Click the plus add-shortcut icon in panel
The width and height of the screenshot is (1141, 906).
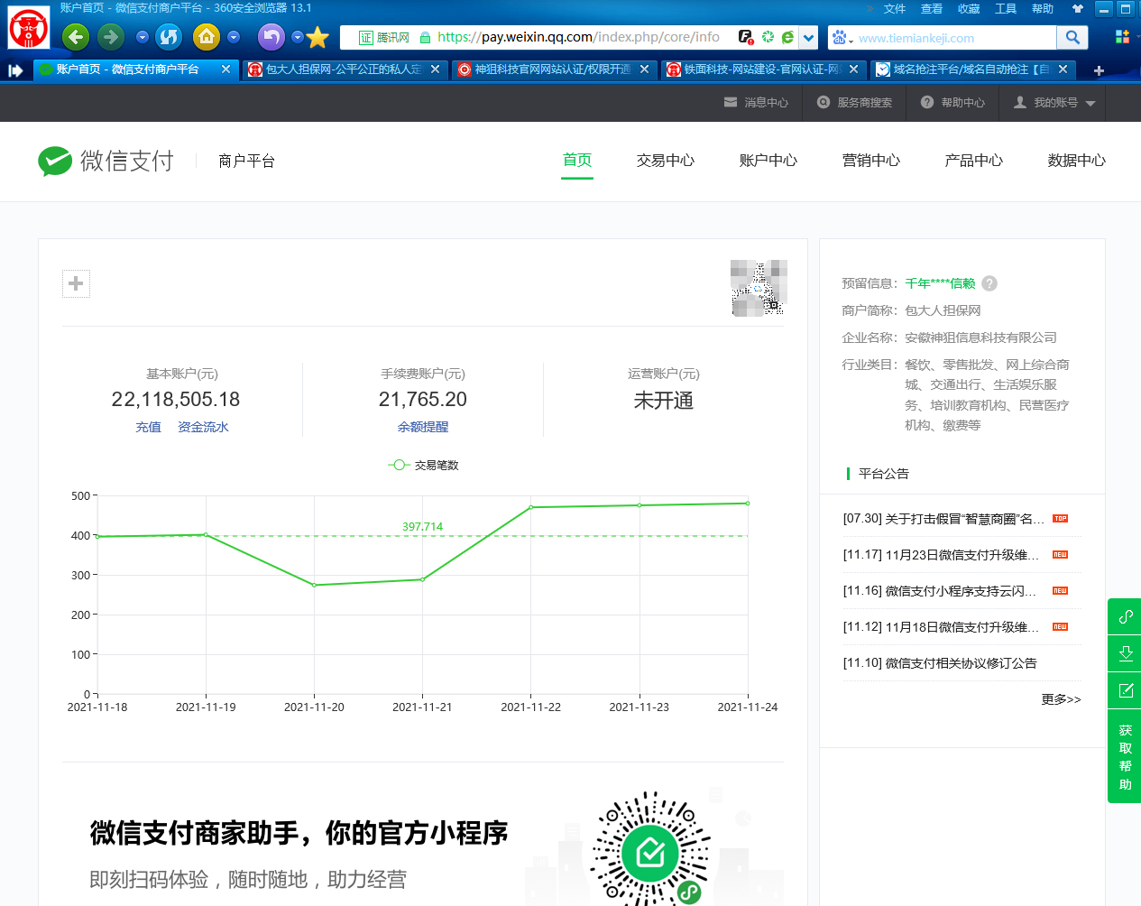(76, 283)
